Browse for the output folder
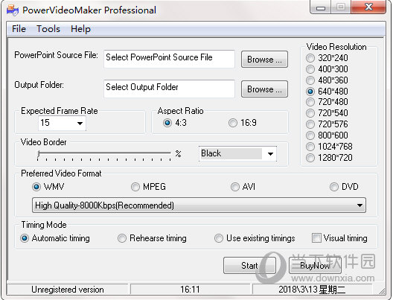 264,89
